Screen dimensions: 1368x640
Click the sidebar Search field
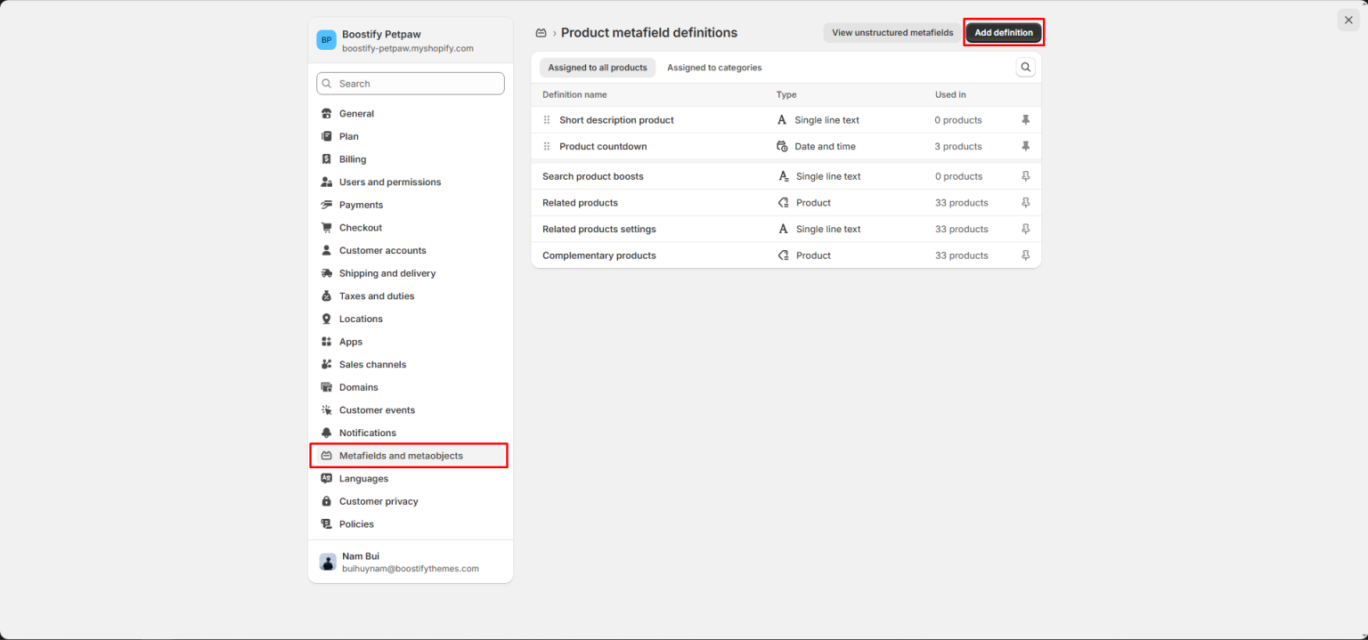point(410,83)
